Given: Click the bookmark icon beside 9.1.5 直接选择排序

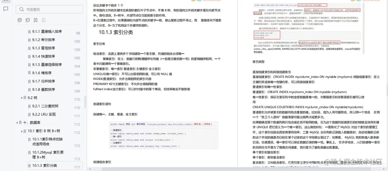Looking at the screenshot, I should pos(29,65).
